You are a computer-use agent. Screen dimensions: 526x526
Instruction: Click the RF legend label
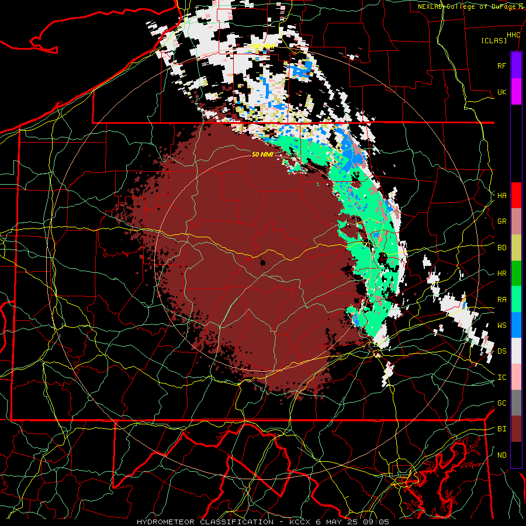tap(501, 65)
